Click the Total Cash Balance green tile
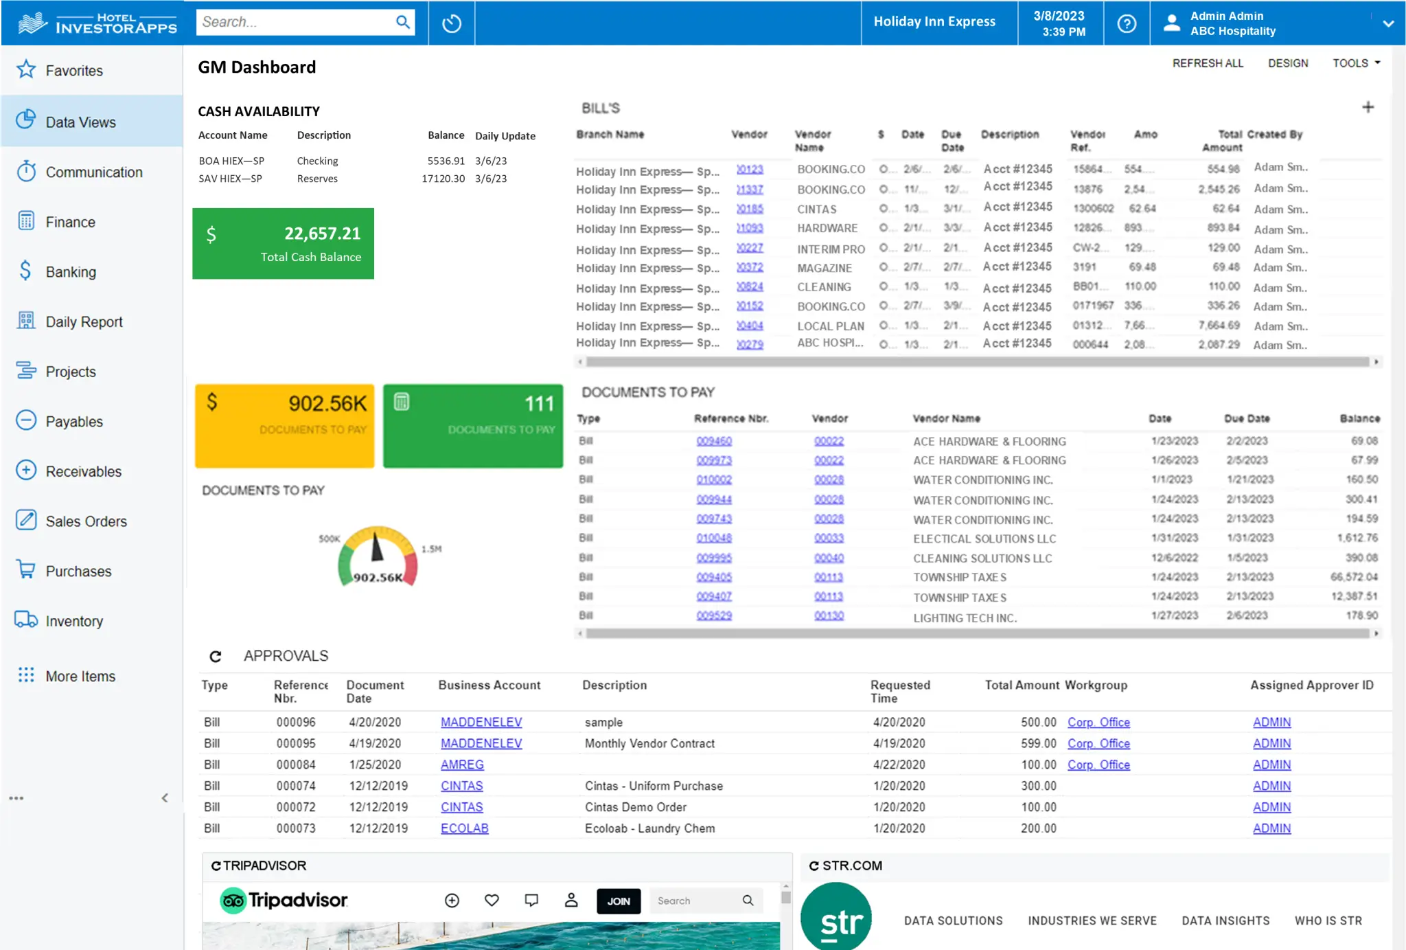Screen dimensions: 1406x950 (x=283, y=244)
